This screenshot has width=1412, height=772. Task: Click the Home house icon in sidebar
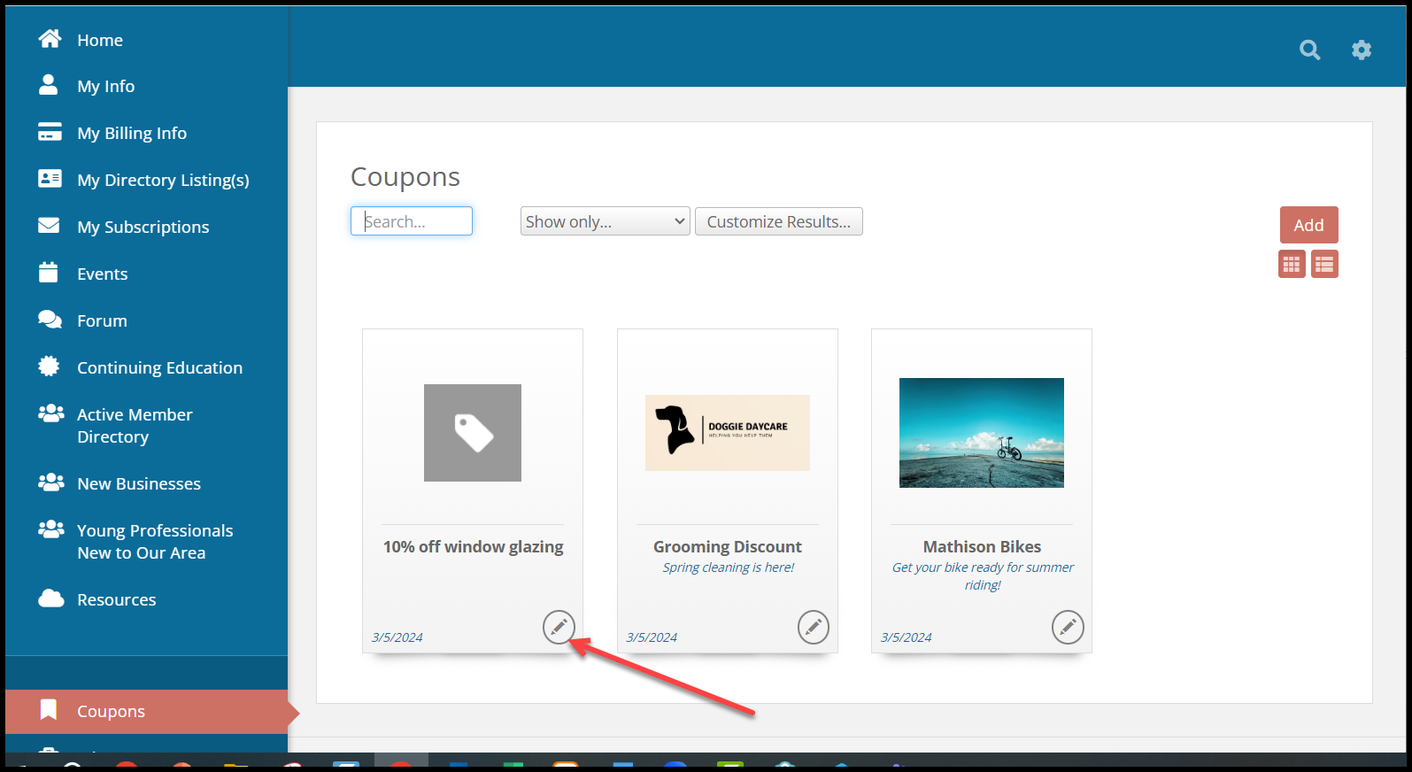click(50, 39)
